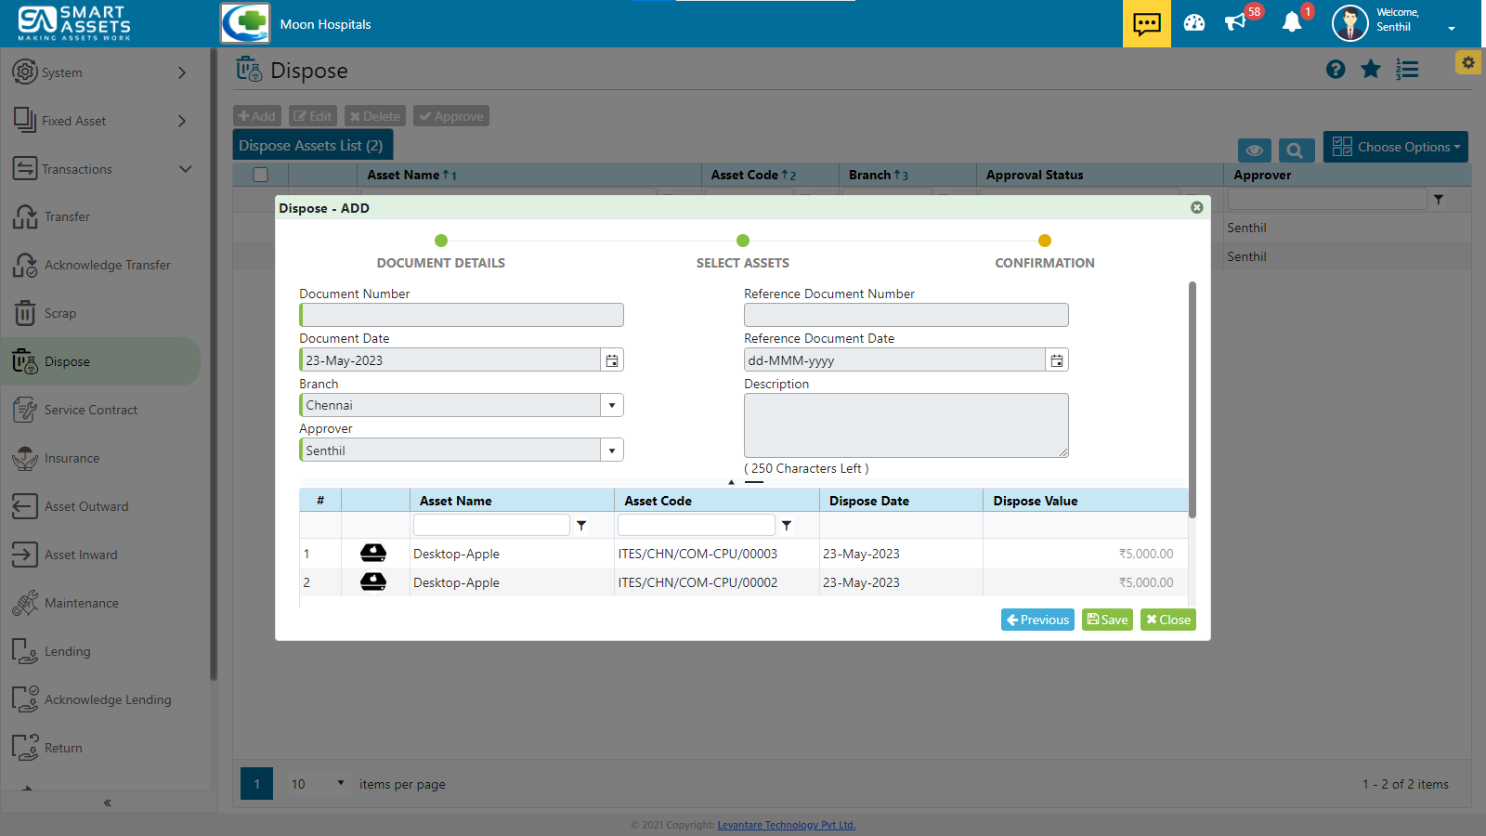The height and width of the screenshot is (836, 1486).
Task: Open Scrap in sidebar menu
Action: click(60, 314)
